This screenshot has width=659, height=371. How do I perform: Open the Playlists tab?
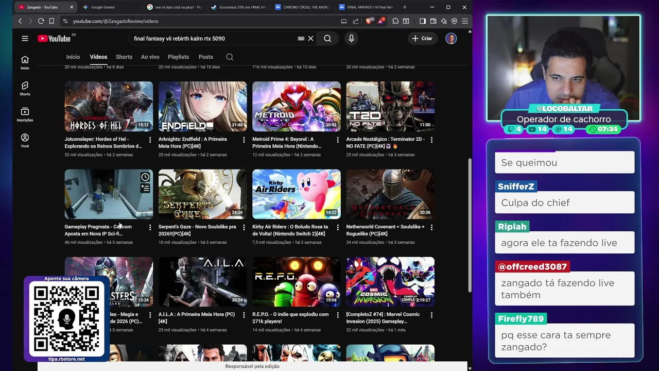(179, 57)
